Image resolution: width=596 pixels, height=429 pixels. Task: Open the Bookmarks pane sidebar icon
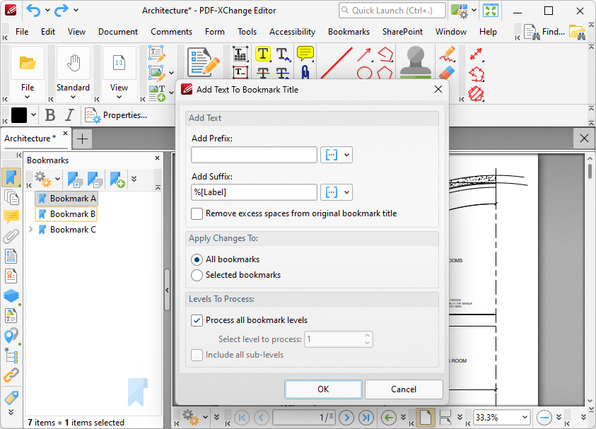point(11,177)
